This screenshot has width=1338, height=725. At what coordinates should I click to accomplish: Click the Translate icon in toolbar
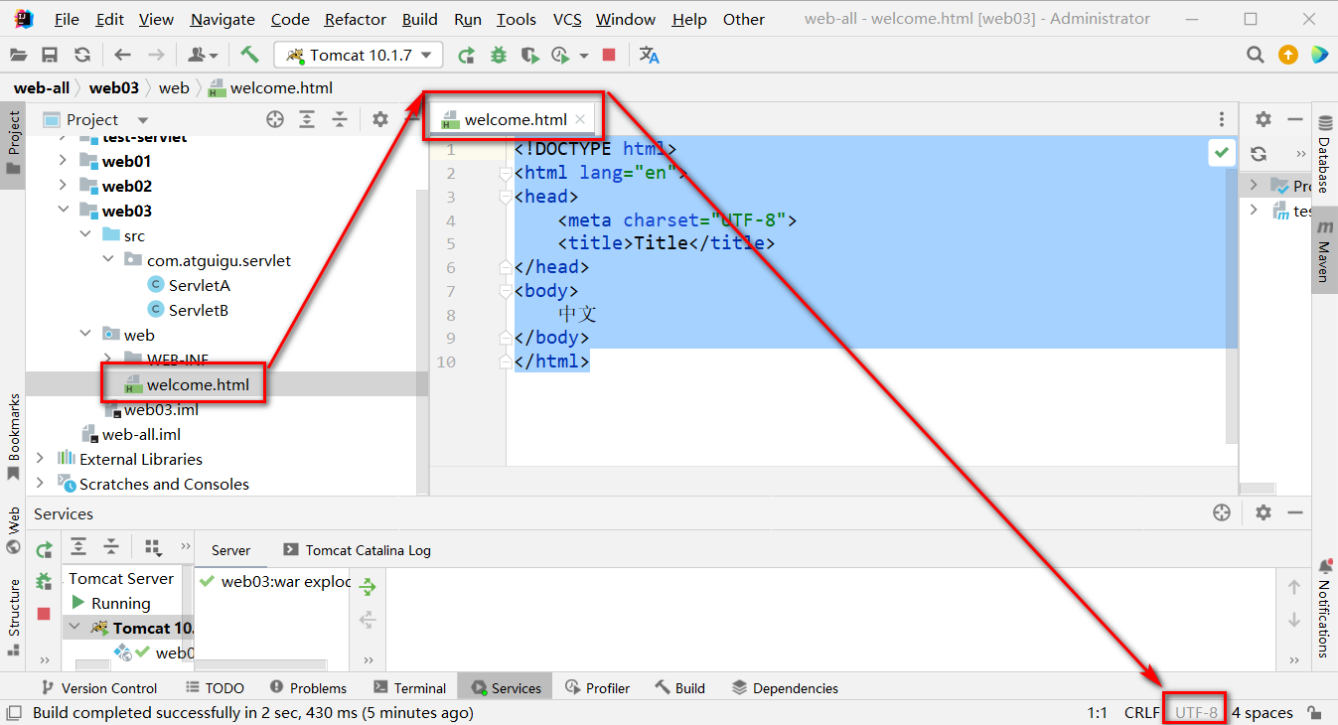[650, 56]
